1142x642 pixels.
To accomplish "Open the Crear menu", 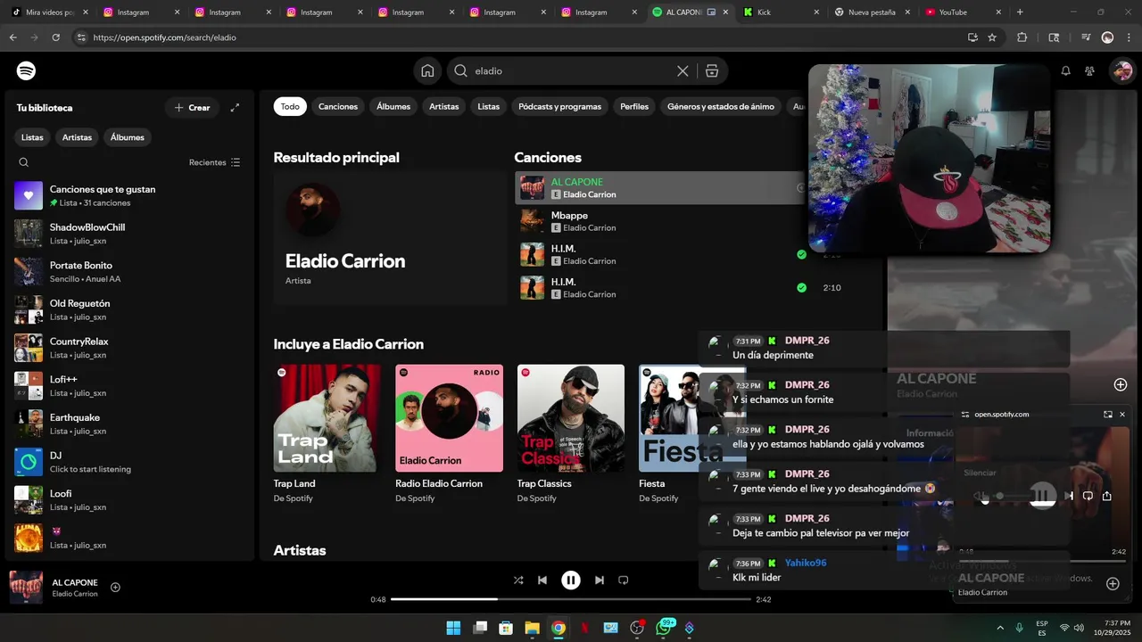I will 192,107.
